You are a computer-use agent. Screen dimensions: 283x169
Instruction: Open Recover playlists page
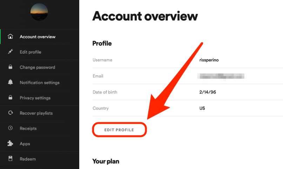coord(40,113)
